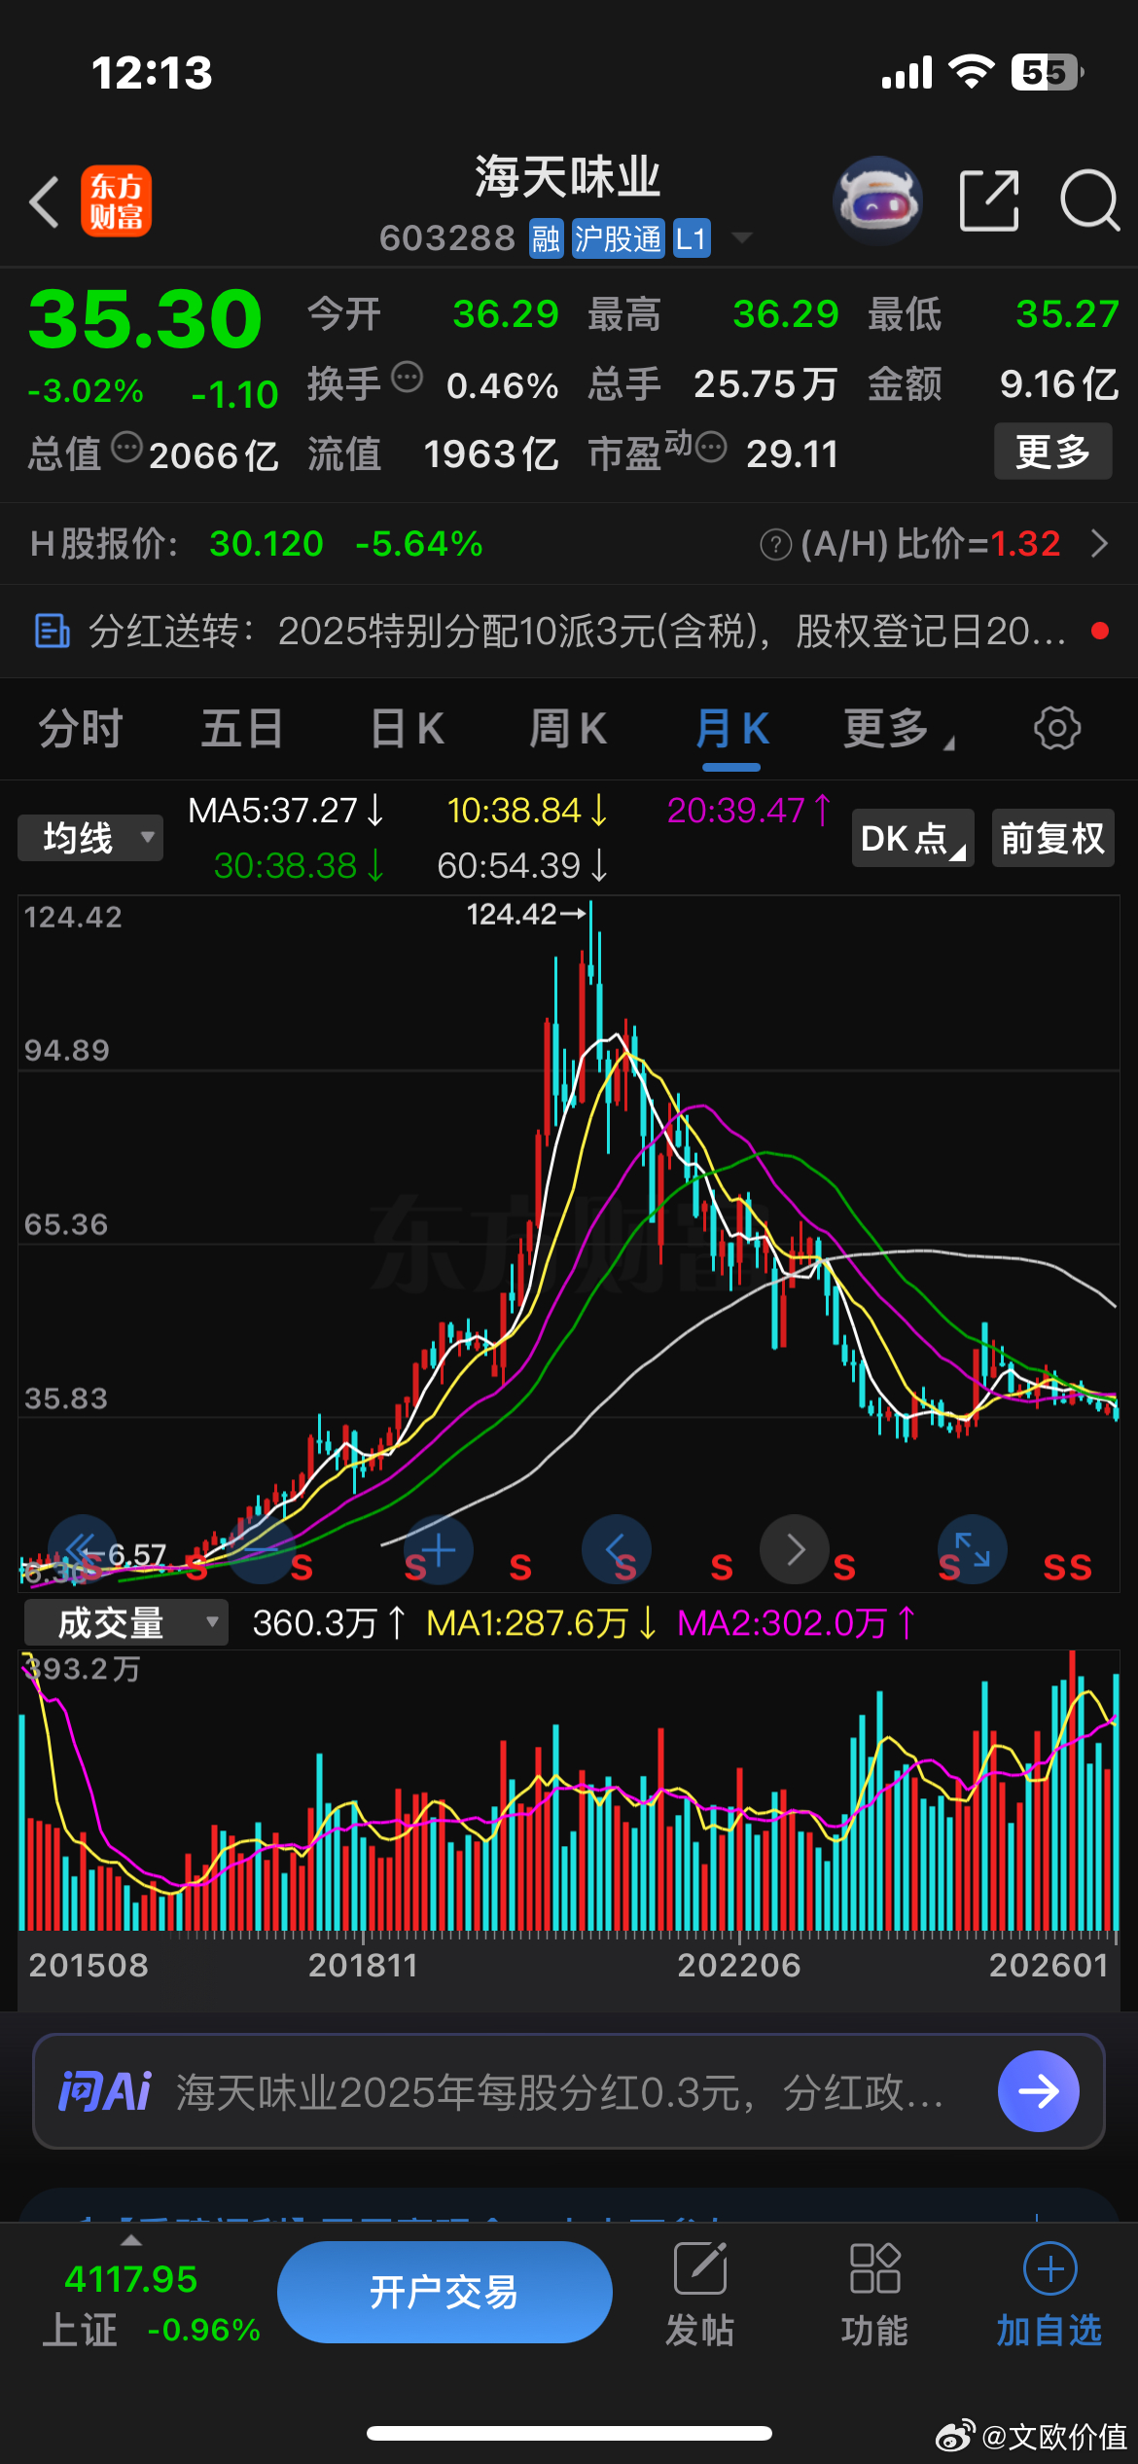Expand chart to fullscreen icon
The image size is (1138, 2464).
click(973, 1549)
